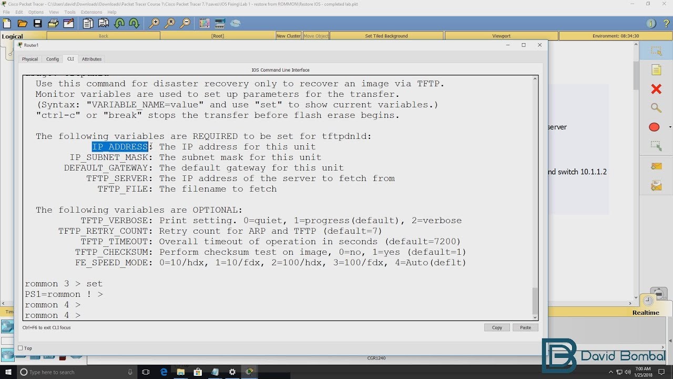Click the highlighted IP_ADDRESS text
Image resolution: width=673 pixels, height=379 pixels.
pos(120,147)
